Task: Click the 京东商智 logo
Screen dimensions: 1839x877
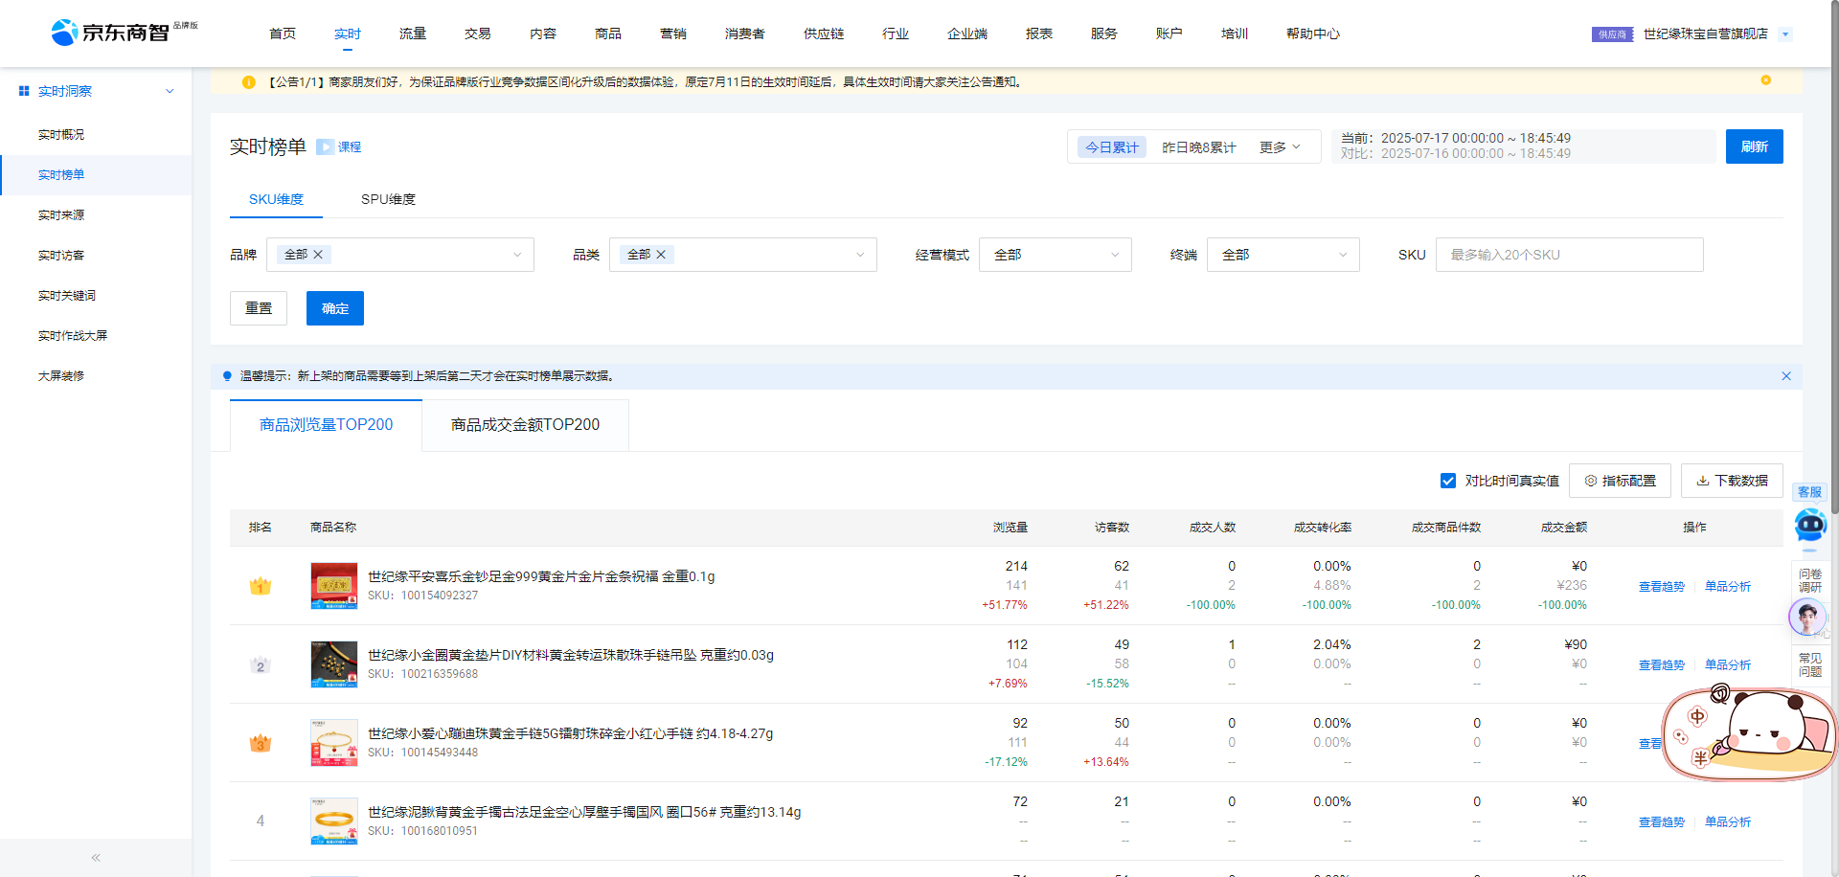Action: (110, 33)
